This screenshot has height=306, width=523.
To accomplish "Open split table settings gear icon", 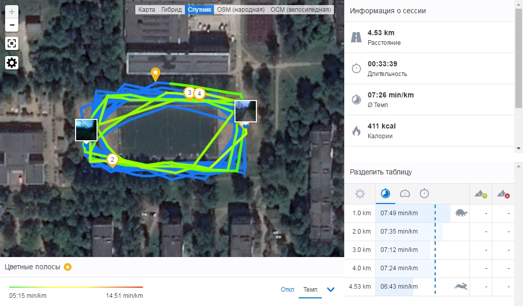I will (x=360, y=194).
